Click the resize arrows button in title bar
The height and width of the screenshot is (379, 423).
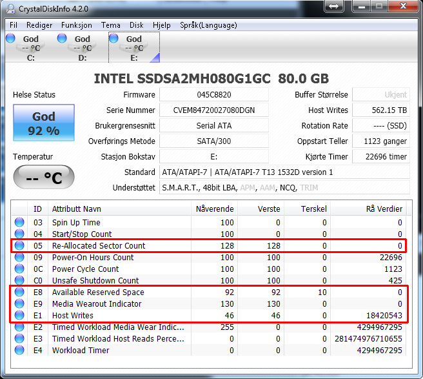[334, 6]
